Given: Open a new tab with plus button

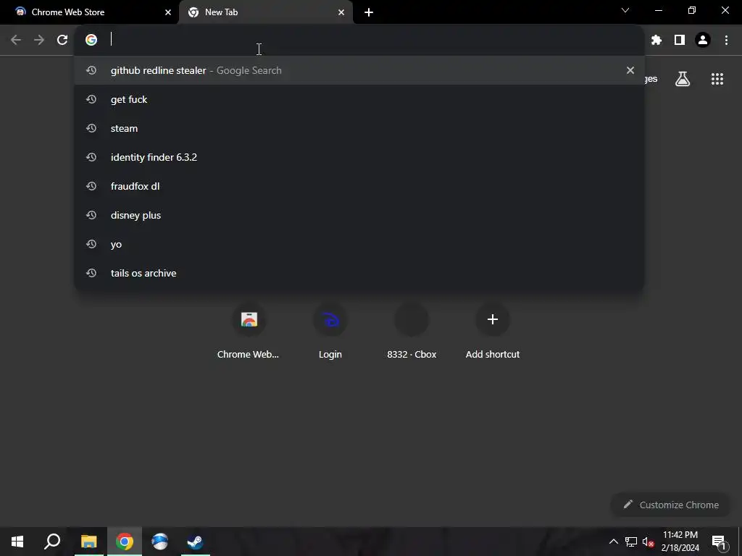Looking at the screenshot, I should click(x=369, y=12).
